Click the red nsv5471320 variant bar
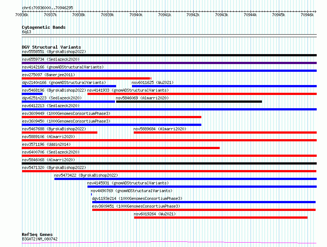327x247 pixels. (169, 171)
